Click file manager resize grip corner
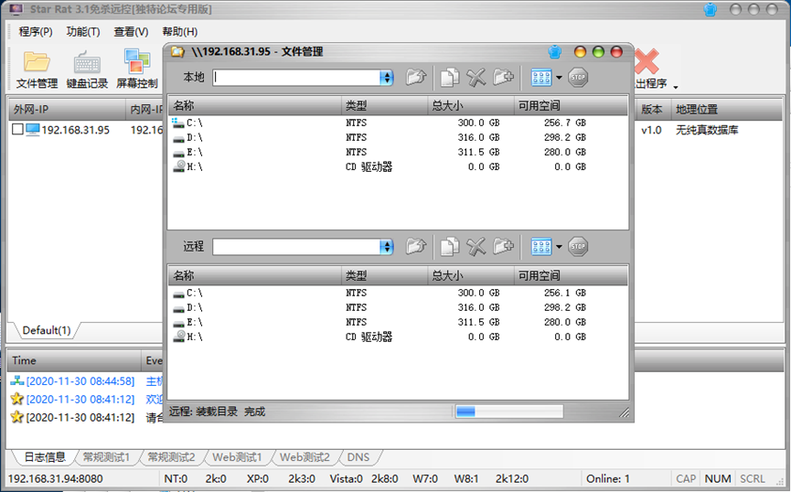The image size is (791, 492). (x=625, y=412)
